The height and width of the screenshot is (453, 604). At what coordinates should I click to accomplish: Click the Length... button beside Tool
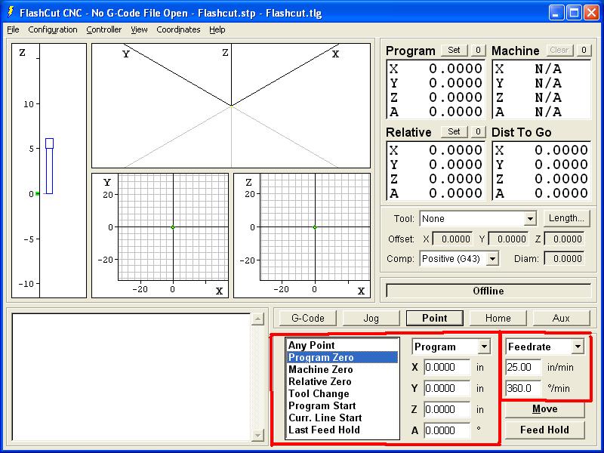pos(566,218)
